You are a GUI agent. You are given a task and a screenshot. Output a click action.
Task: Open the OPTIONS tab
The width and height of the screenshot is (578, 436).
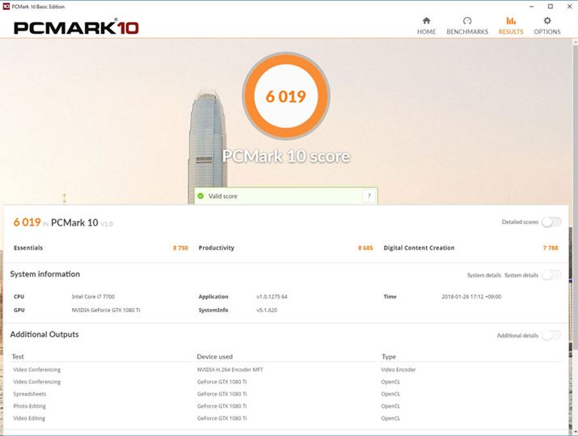[x=547, y=26]
